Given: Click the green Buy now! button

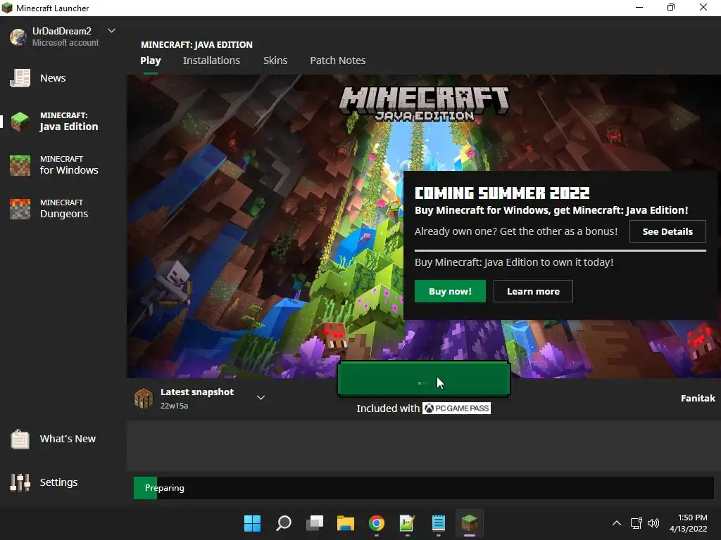Looking at the screenshot, I should tap(450, 291).
